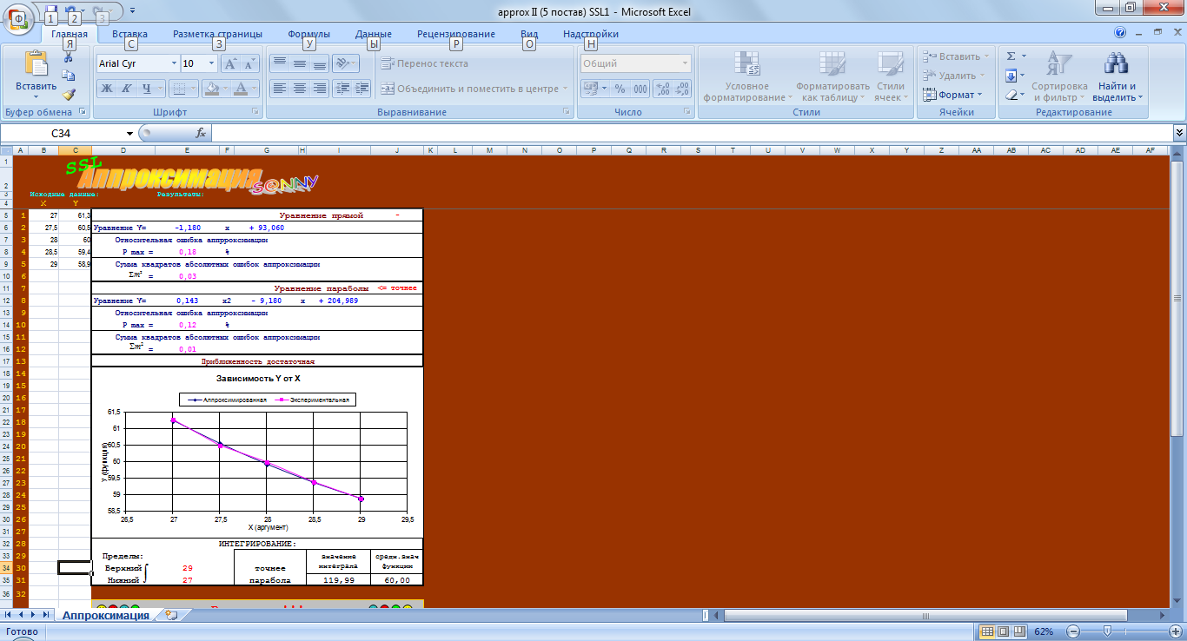The image size is (1187, 641).
Task: Activate the Format Painter brush
Action: 69,95
